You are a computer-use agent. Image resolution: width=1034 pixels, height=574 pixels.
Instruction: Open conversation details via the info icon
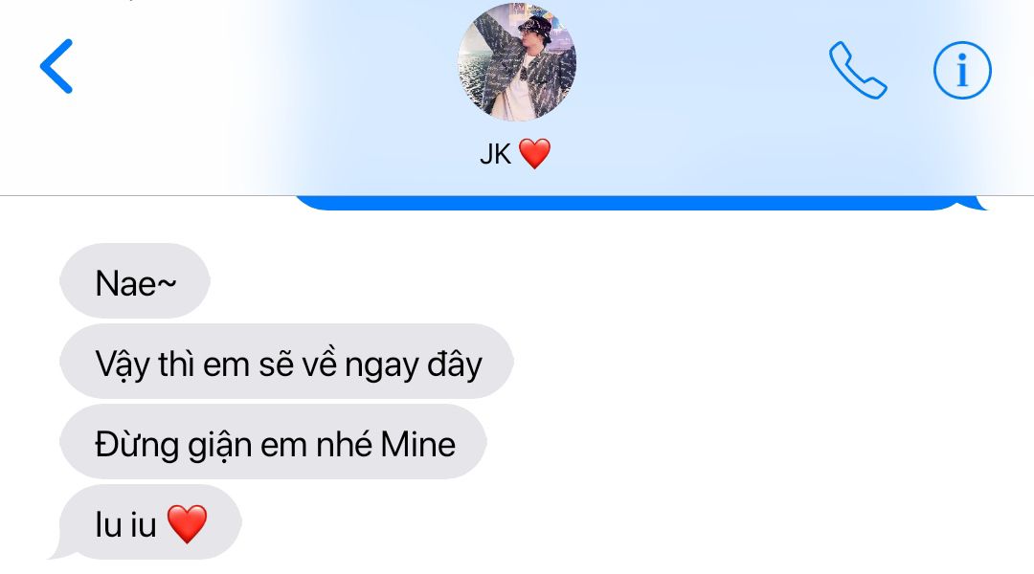point(962,70)
